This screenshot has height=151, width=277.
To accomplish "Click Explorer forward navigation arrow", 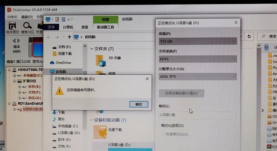I will (57, 37).
